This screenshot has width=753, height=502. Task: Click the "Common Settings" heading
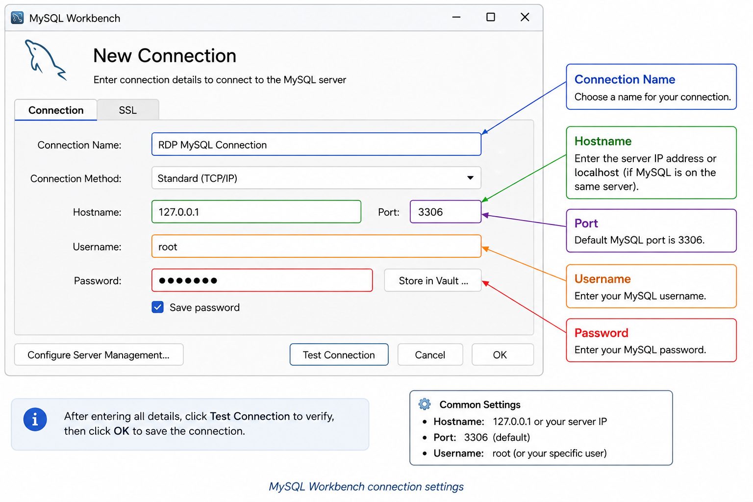click(x=480, y=404)
